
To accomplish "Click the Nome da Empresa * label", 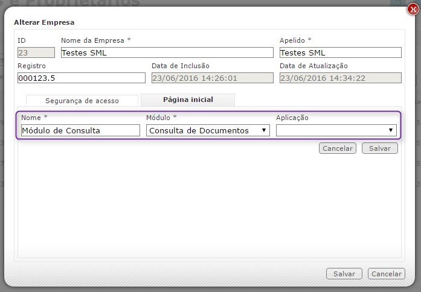I will tap(95, 40).
